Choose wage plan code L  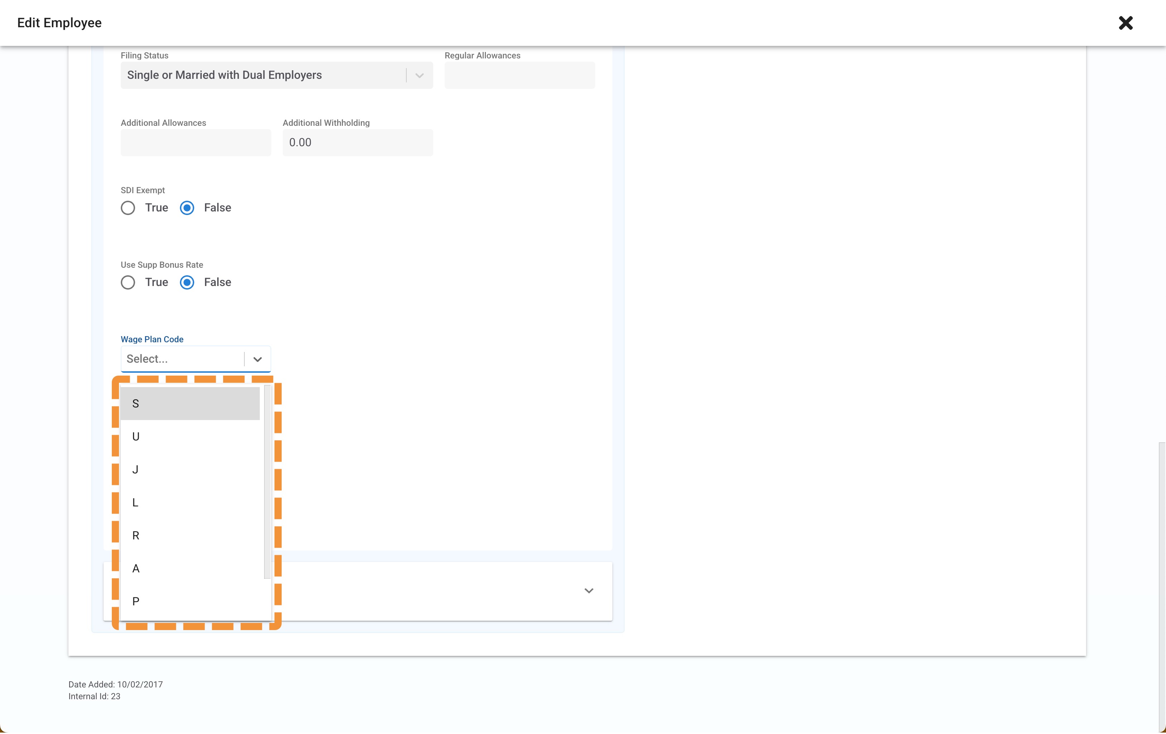click(190, 502)
